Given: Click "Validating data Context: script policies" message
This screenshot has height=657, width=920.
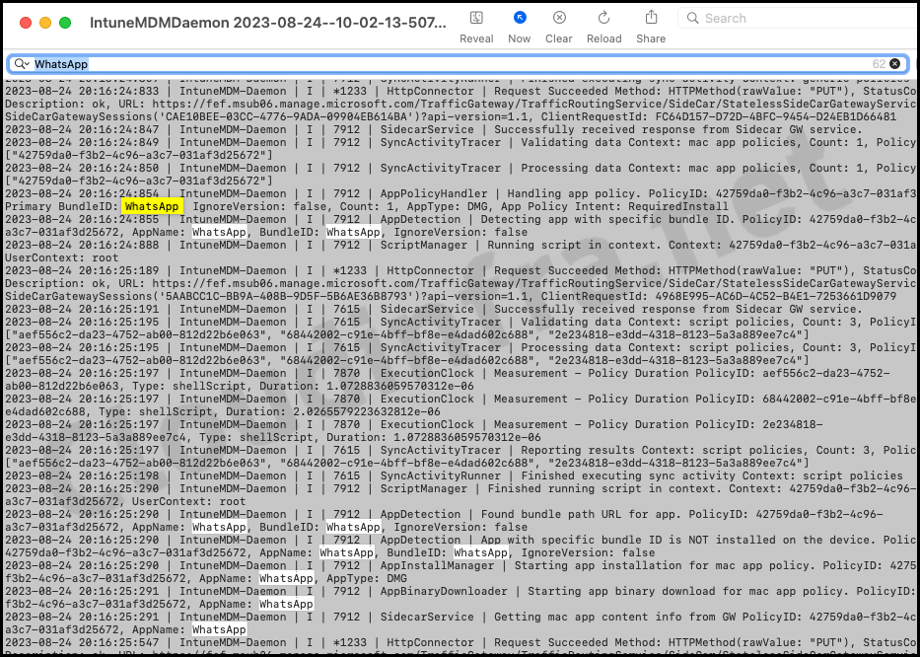Looking at the screenshot, I should [657, 322].
